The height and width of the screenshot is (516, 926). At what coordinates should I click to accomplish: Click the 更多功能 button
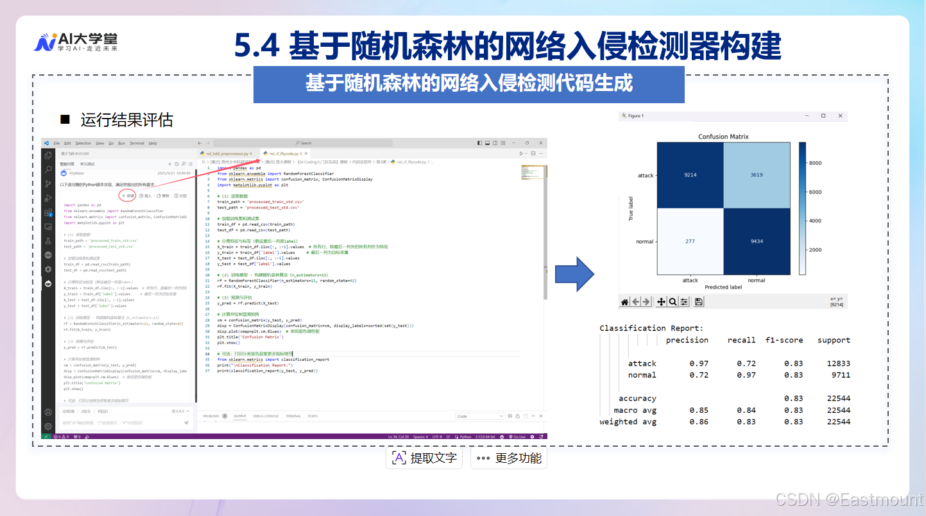[509, 458]
